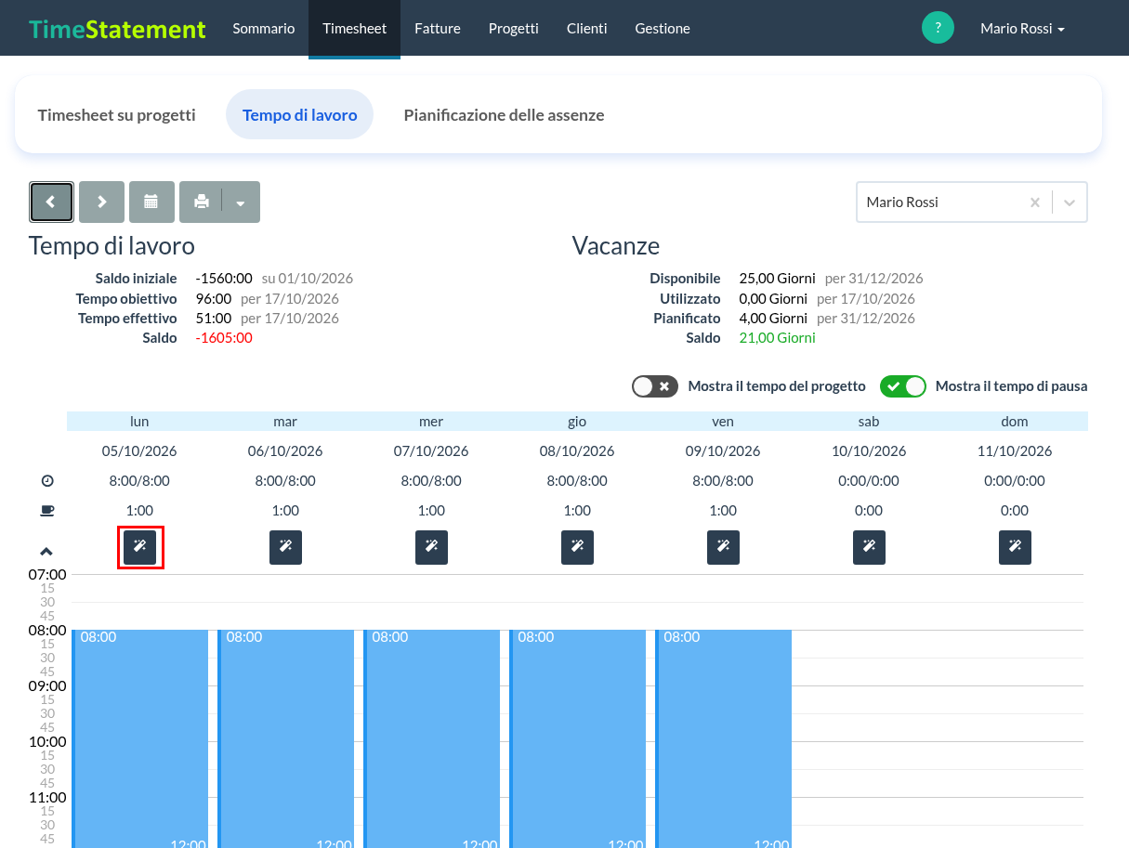Auto-fill Tuesday 06/10/2026 with magic wand
Viewport: 1129px width, 848px height.
click(x=285, y=547)
